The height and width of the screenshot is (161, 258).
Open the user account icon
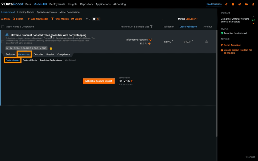[x=253, y=4]
